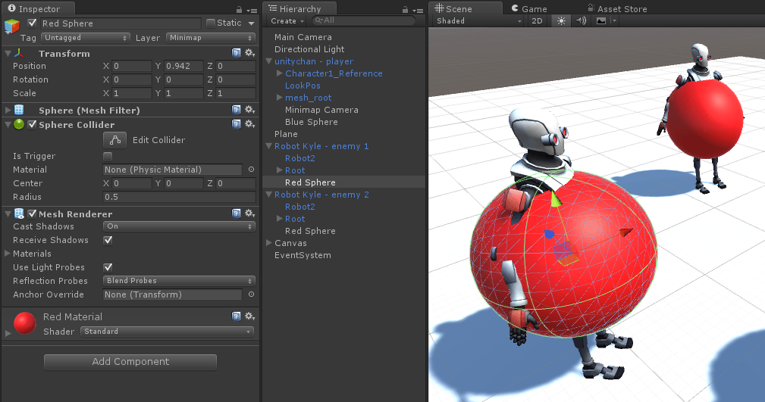The width and height of the screenshot is (765, 402).
Task: Click the Transform axes icon
Action: click(x=19, y=53)
